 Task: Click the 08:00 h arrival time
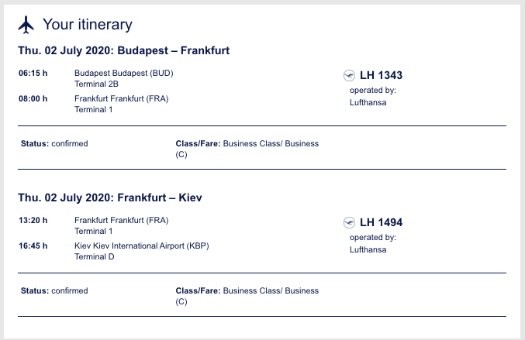click(33, 98)
